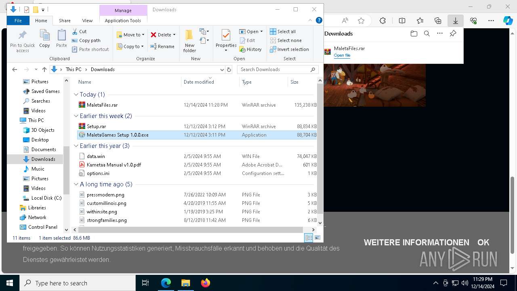Click Open file link for MaletaFiles.rar
Image resolution: width=517 pixels, height=291 pixels.
[342, 55]
